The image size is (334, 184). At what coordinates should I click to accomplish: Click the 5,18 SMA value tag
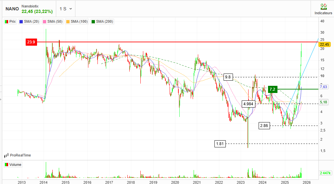[x=323, y=102]
